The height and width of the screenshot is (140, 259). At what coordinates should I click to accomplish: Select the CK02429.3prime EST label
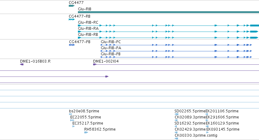[x=190, y=129]
